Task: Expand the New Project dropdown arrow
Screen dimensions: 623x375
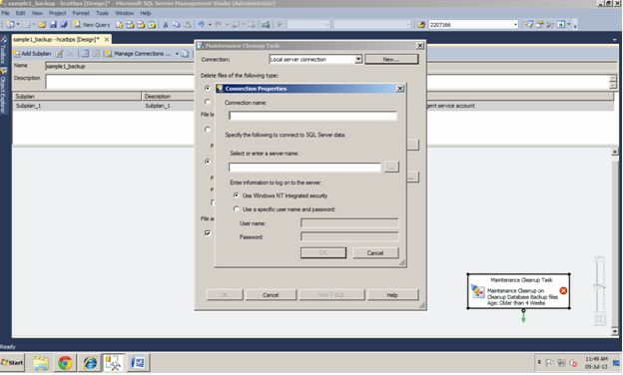Action: pos(18,25)
